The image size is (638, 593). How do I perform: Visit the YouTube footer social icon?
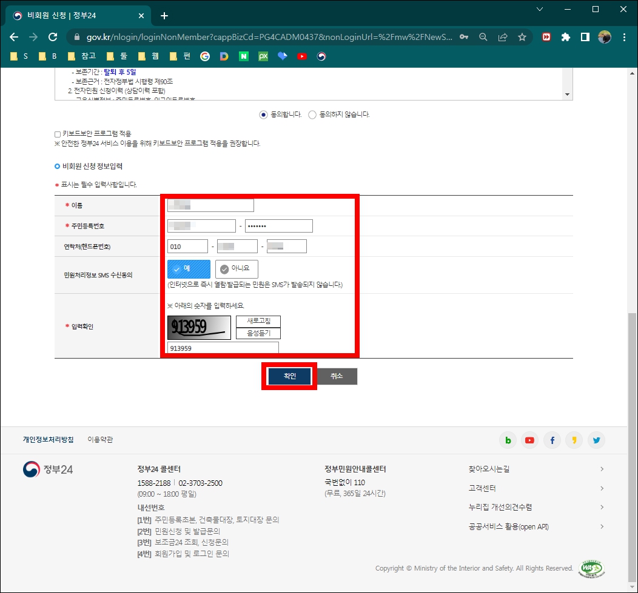[x=529, y=440]
